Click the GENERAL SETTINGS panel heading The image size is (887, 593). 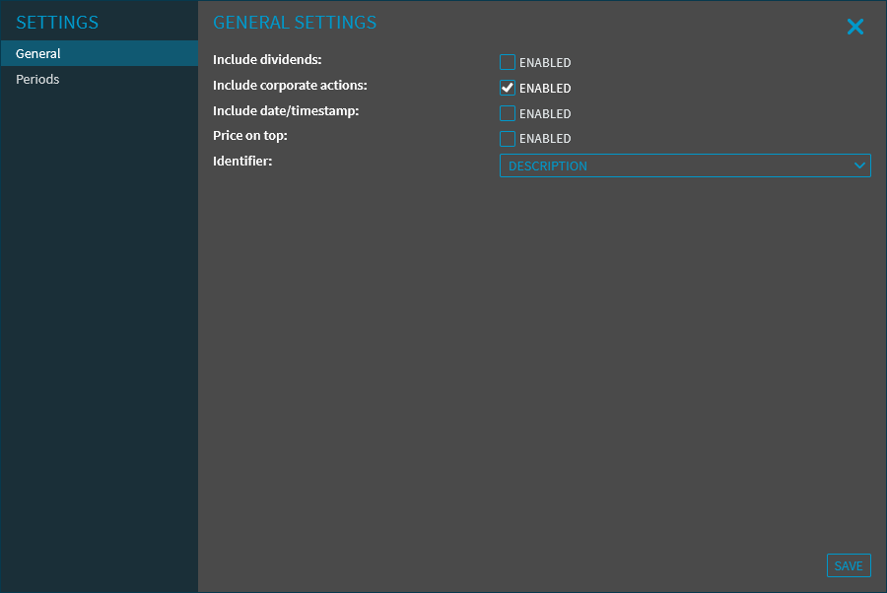[x=295, y=22]
